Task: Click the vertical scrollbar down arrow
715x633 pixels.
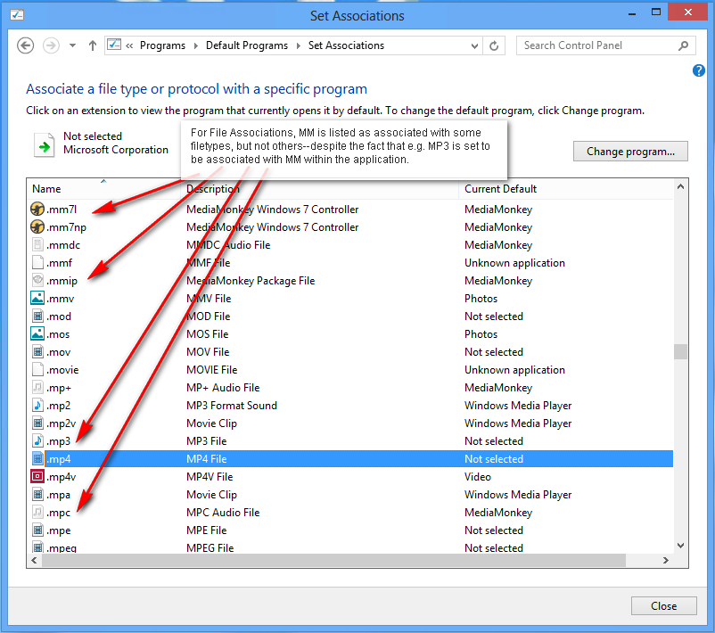Action: click(x=680, y=546)
